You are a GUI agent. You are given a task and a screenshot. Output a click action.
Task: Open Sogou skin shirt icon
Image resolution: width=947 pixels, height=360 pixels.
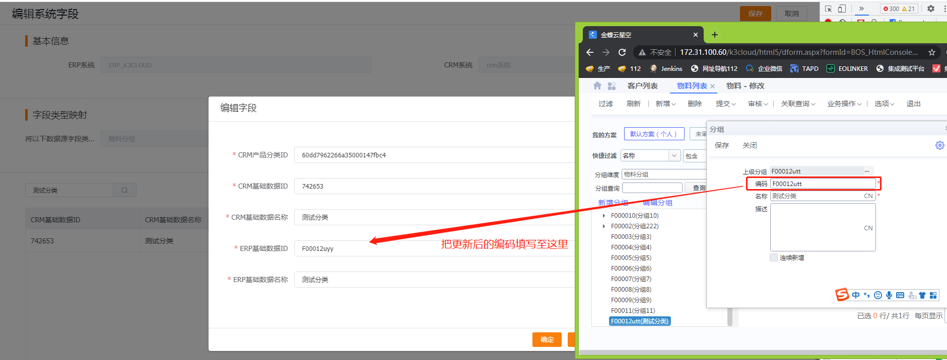coord(922,295)
